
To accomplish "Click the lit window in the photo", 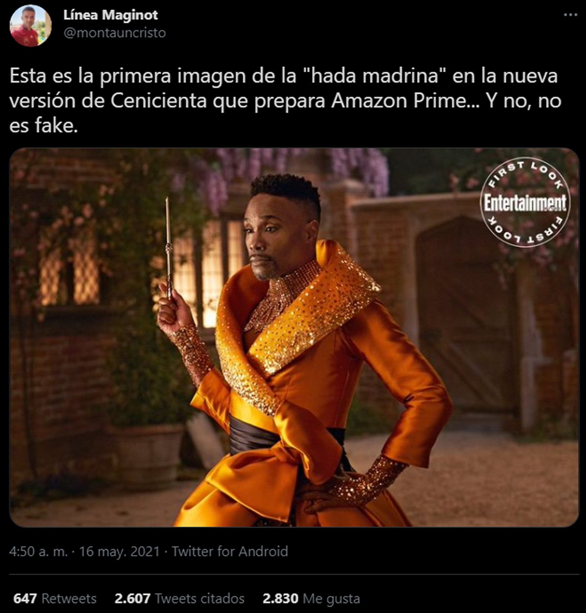I will point(215,273).
